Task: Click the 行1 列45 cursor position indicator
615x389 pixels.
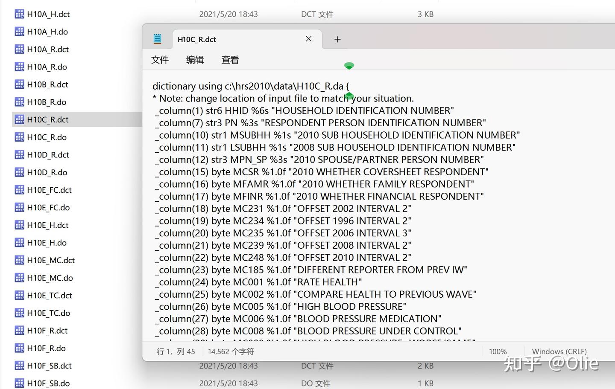Action: click(176, 351)
